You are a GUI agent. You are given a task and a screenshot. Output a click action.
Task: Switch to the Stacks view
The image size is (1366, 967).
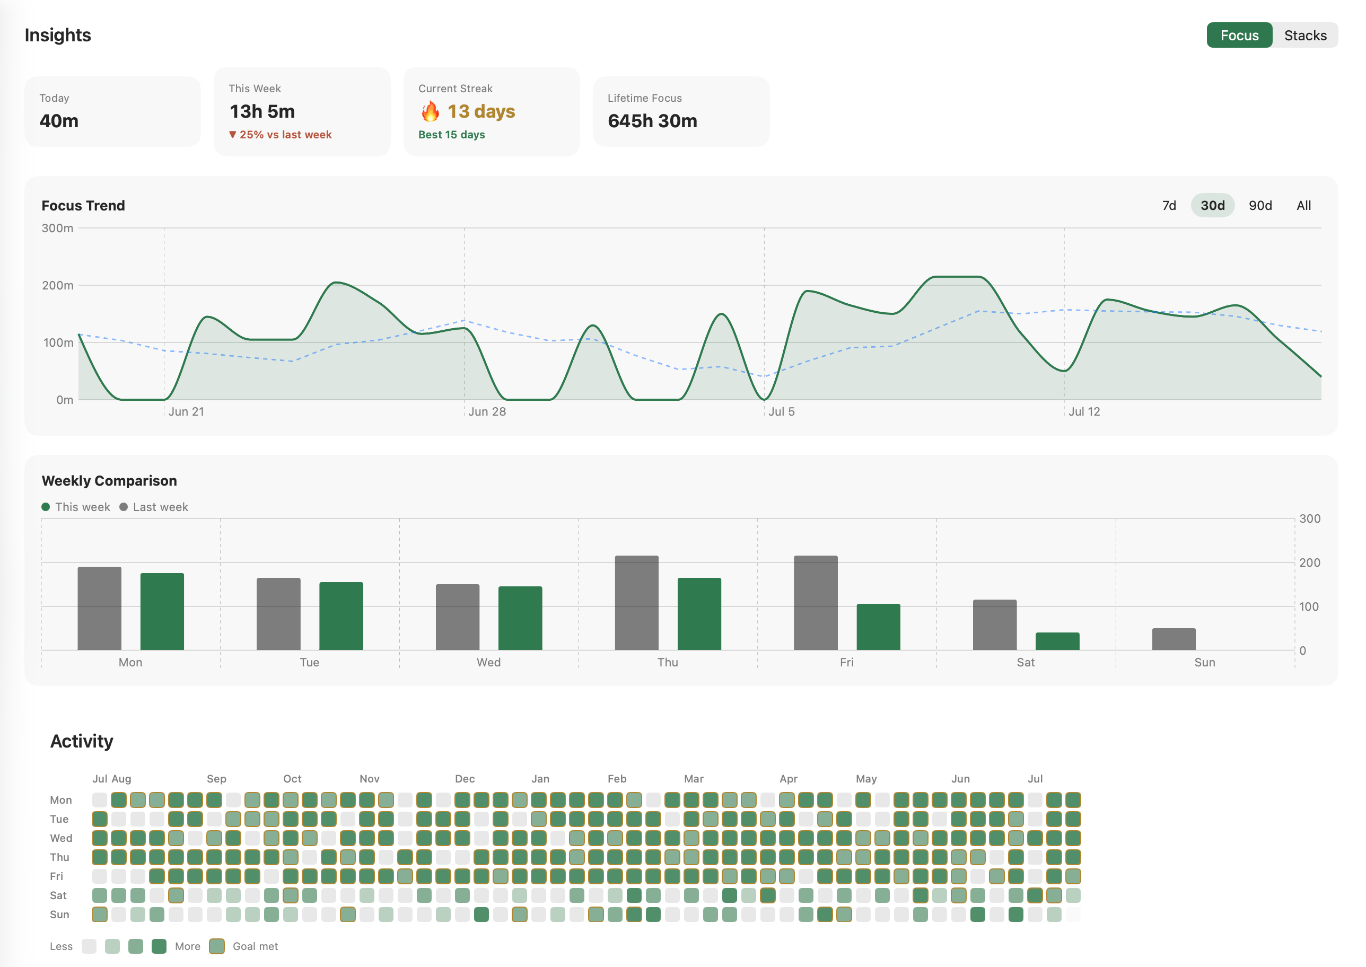pyautogui.click(x=1305, y=35)
